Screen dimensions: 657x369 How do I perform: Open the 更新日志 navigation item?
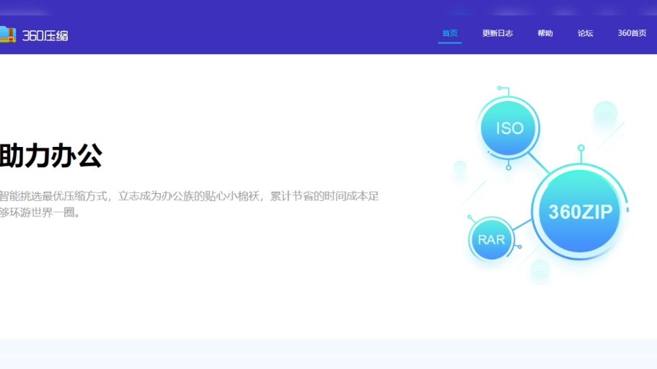[x=497, y=33]
